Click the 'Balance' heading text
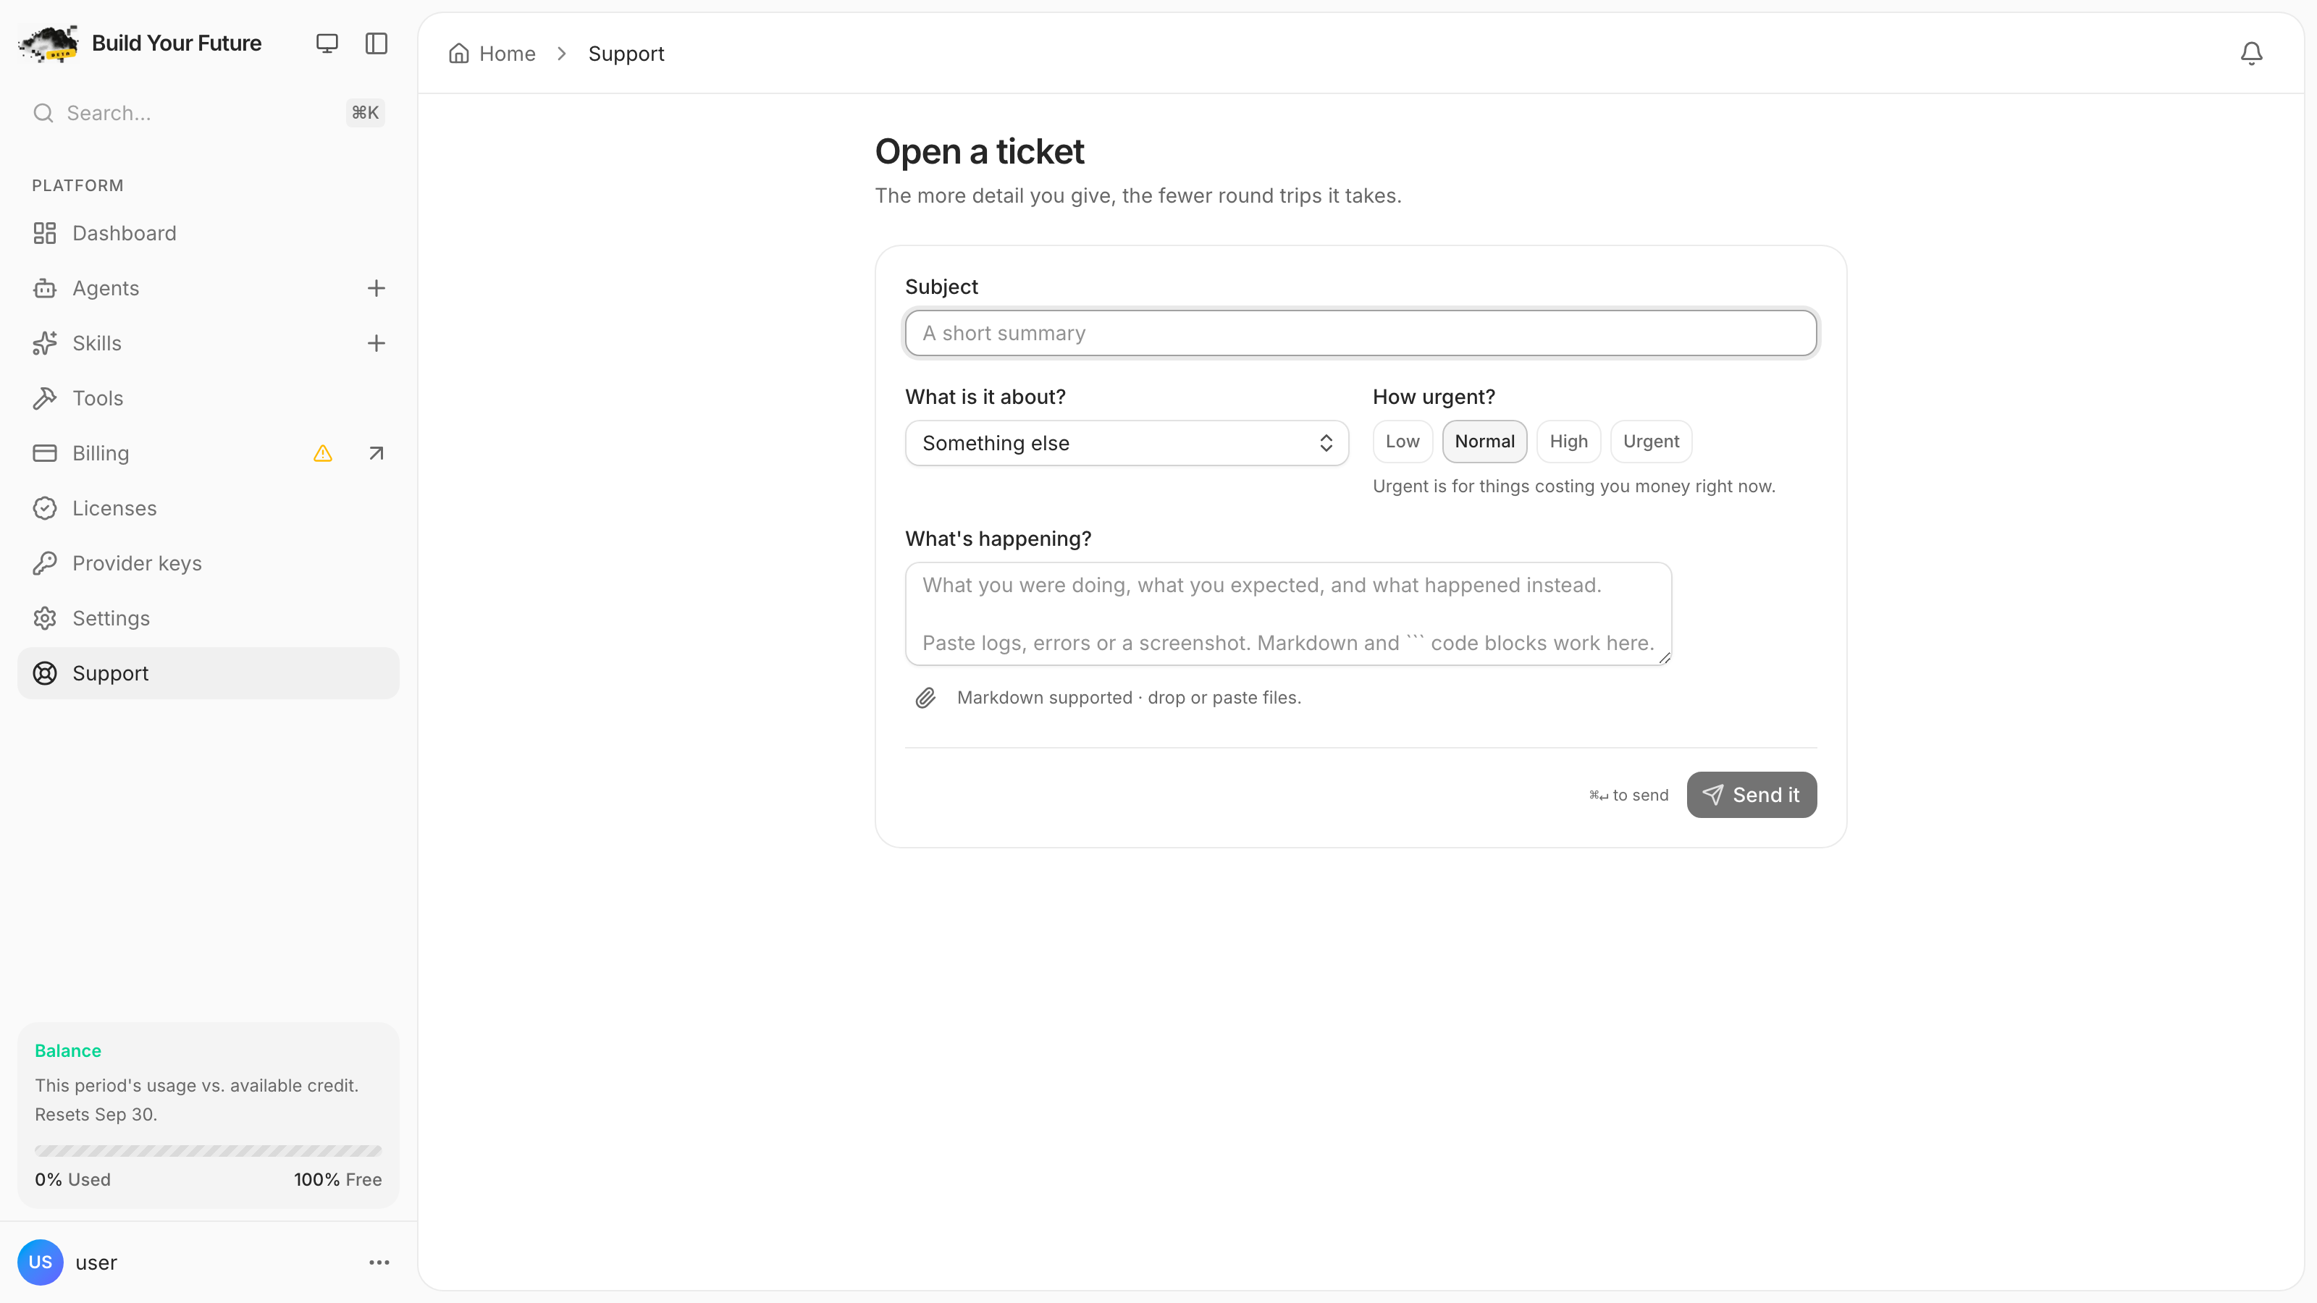Image resolution: width=2317 pixels, height=1303 pixels. click(68, 1050)
